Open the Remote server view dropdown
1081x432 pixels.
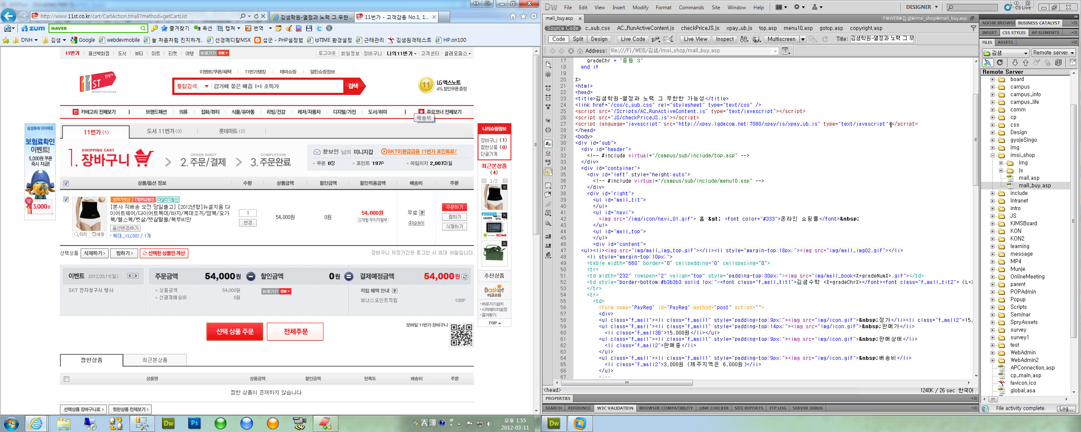click(1053, 53)
